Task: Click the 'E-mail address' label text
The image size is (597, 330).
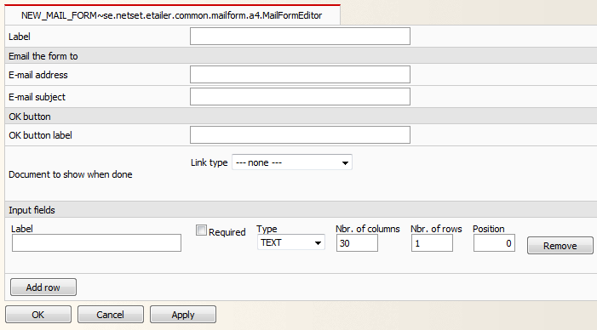Action: [38, 75]
